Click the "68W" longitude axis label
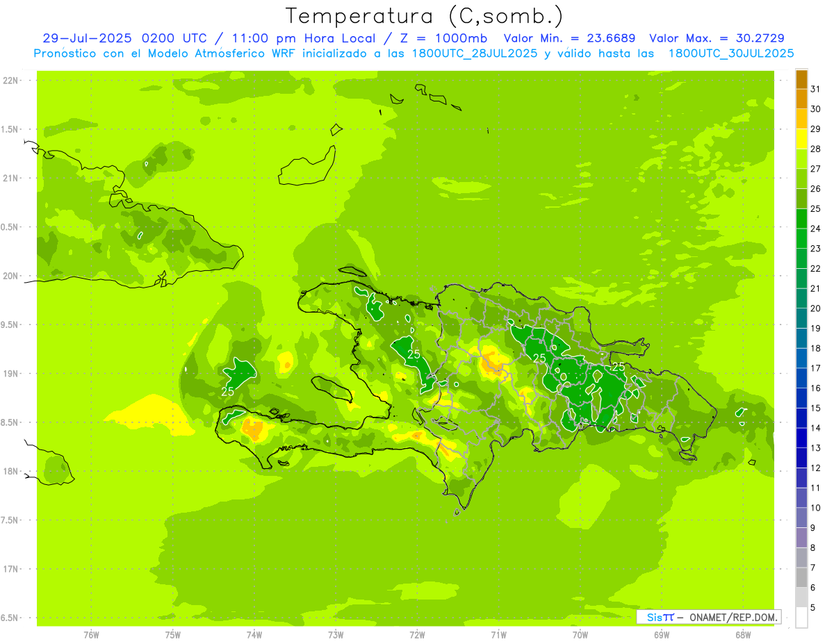 tap(742, 636)
